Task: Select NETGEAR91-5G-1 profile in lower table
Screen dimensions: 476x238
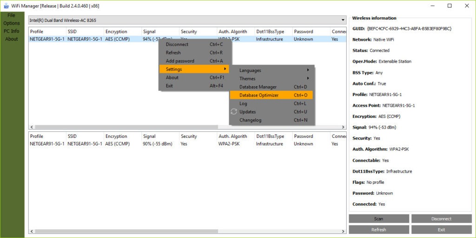Action: tap(47, 144)
